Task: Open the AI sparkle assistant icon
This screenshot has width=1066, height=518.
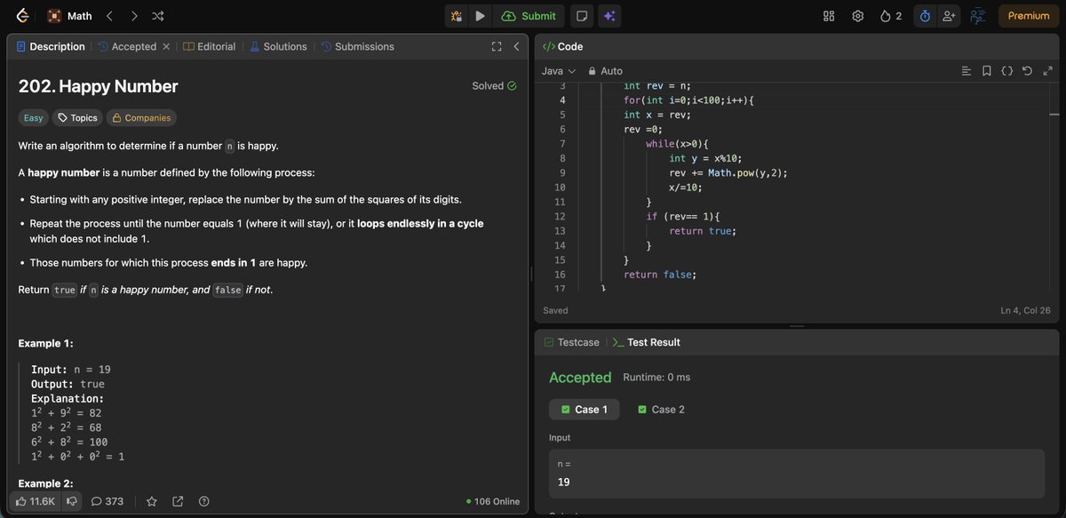Action: click(609, 16)
